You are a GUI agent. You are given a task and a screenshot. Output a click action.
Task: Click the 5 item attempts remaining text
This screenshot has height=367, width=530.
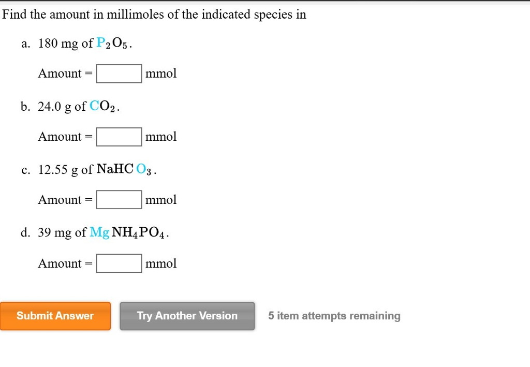point(334,316)
